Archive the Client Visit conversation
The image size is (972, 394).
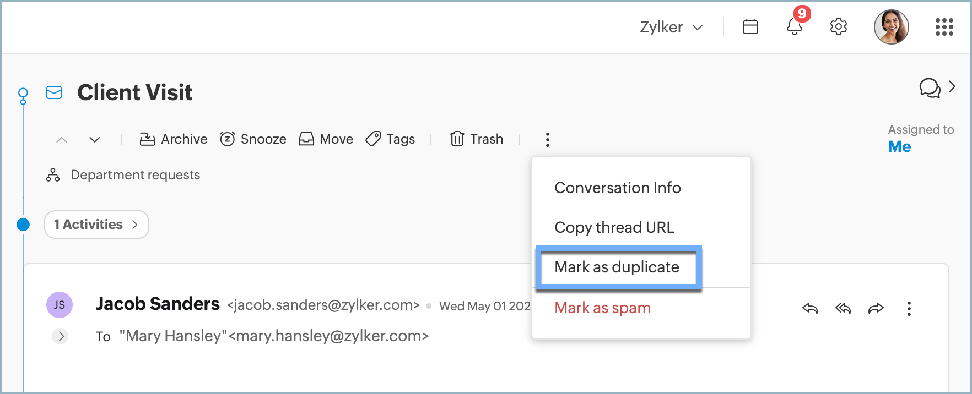coord(173,139)
